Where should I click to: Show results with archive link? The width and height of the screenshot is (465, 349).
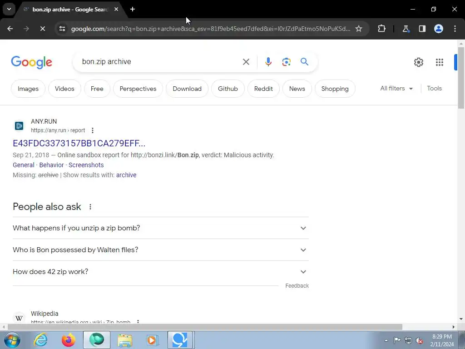[126, 175]
